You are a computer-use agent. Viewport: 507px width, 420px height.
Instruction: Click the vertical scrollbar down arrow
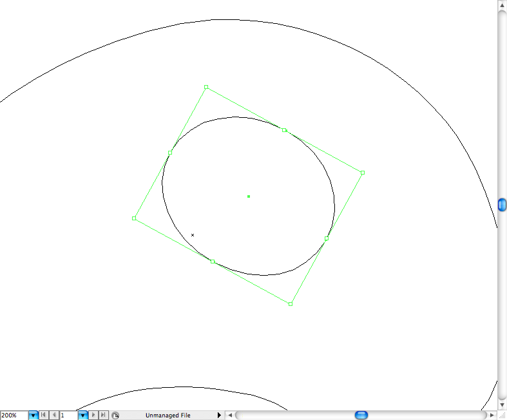coord(502,404)
